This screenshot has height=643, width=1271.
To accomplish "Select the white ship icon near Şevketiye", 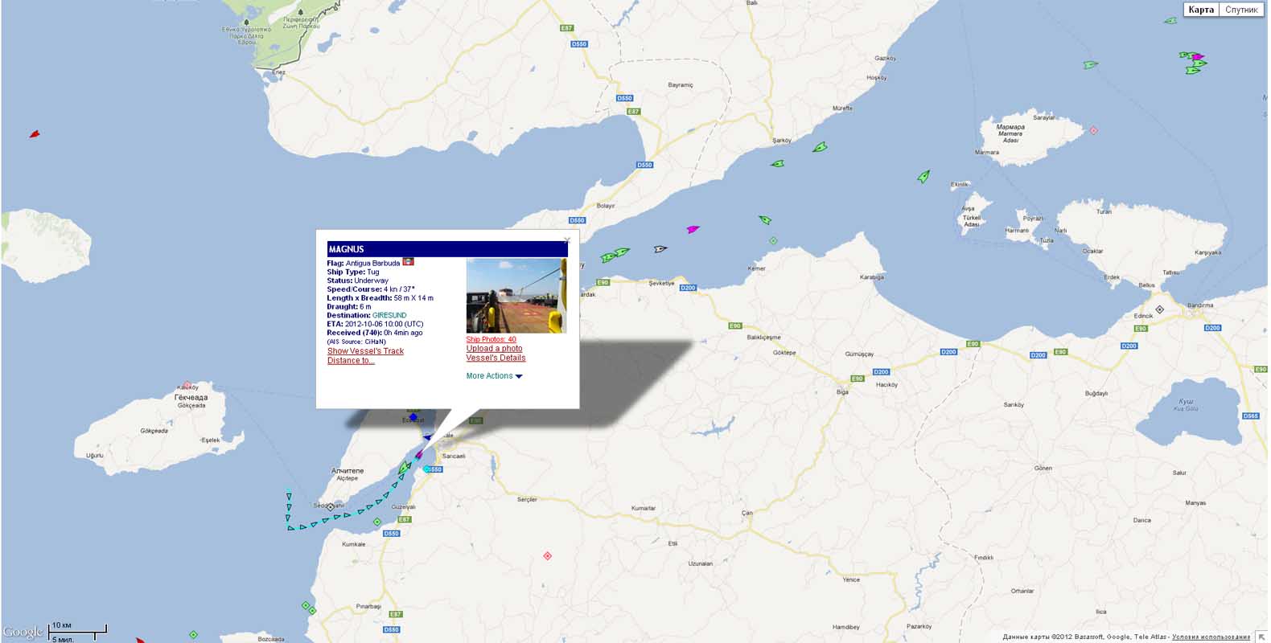I will point(660,249).
